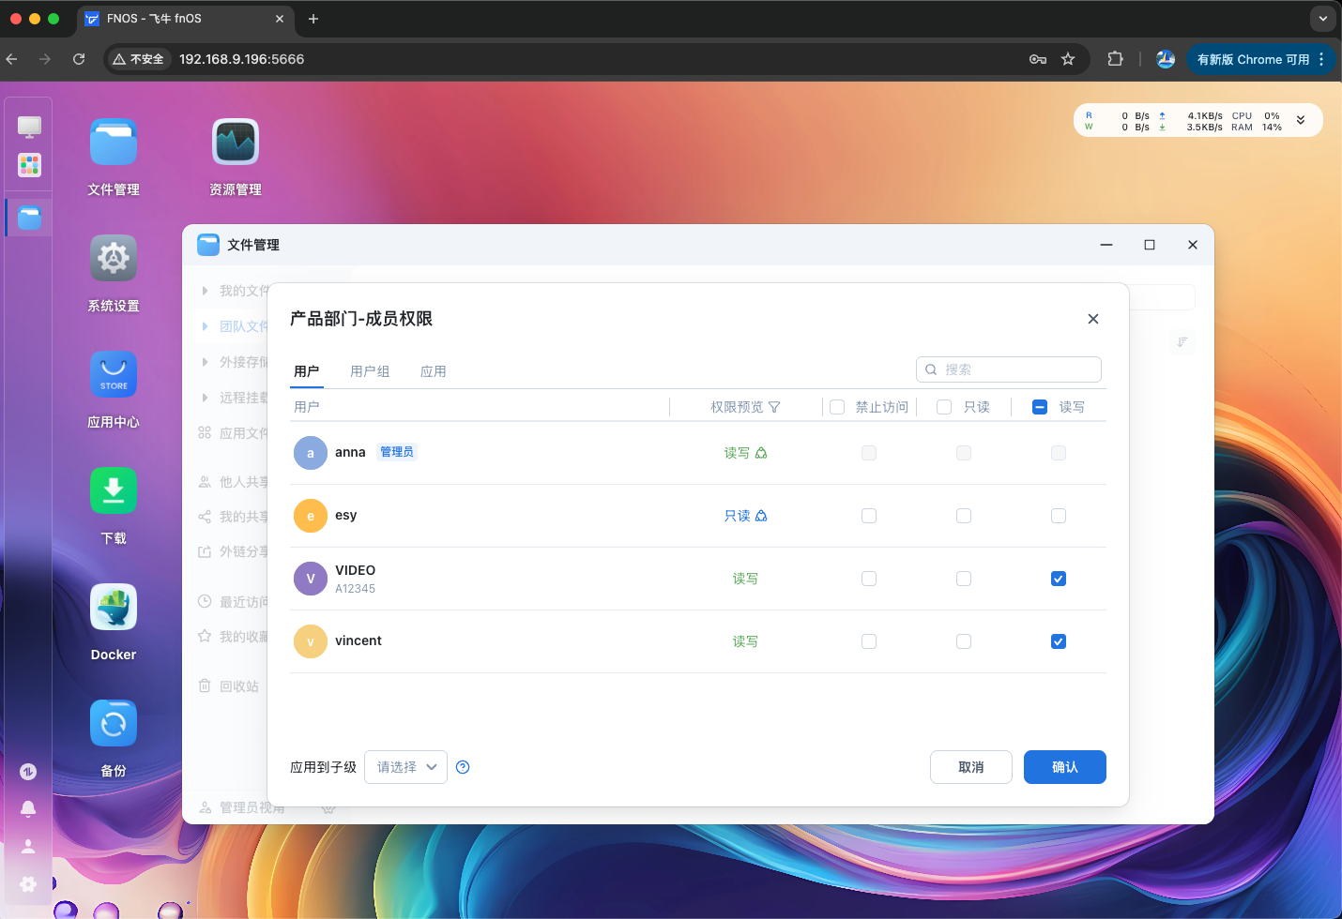Uncheck 读写 permission for vincent
The width and height of the screenshot is (1342, 919).
(x=1058, y=640)
